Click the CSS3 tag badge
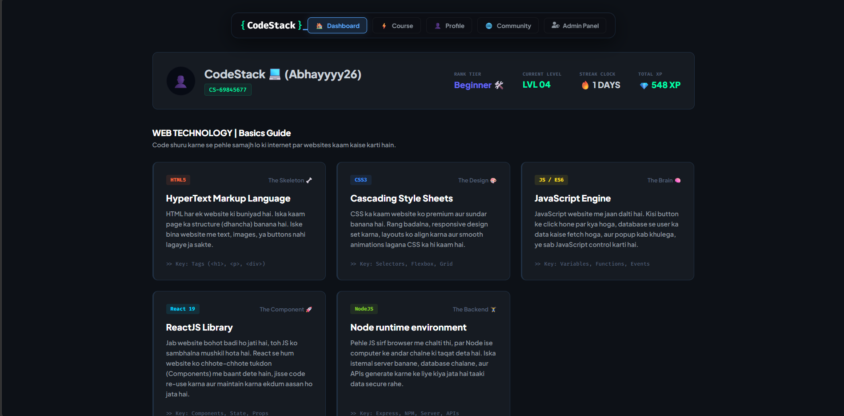This screenshot has width=844, height=416. (361, 180)
